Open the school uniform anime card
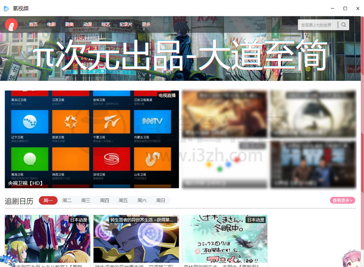 point(47,241)
